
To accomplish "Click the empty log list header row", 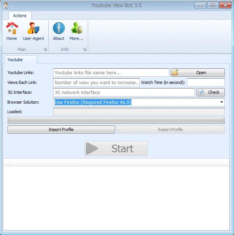I will point(116,162).
